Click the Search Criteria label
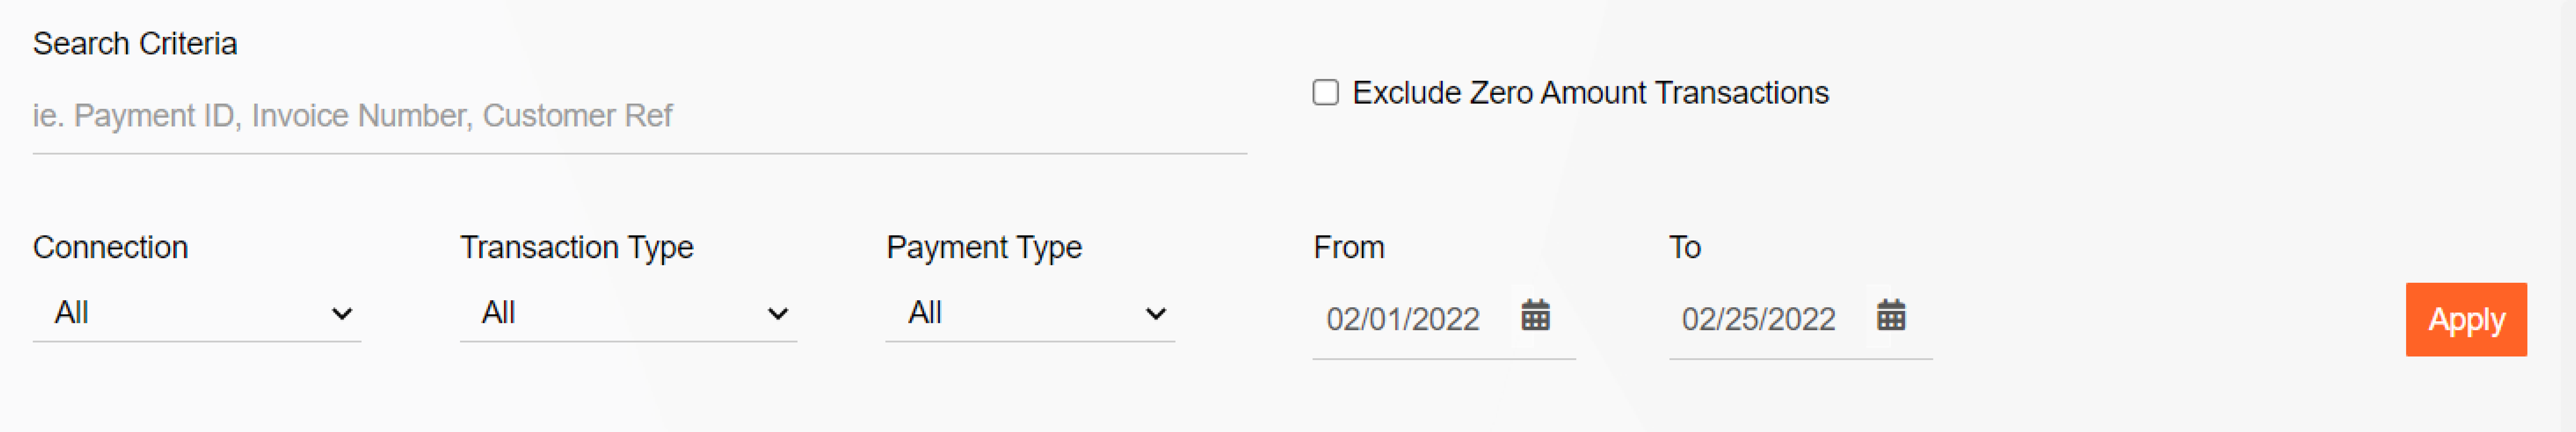The width and height of the screenshot is (2576, 432). click(x=135, y=44)
